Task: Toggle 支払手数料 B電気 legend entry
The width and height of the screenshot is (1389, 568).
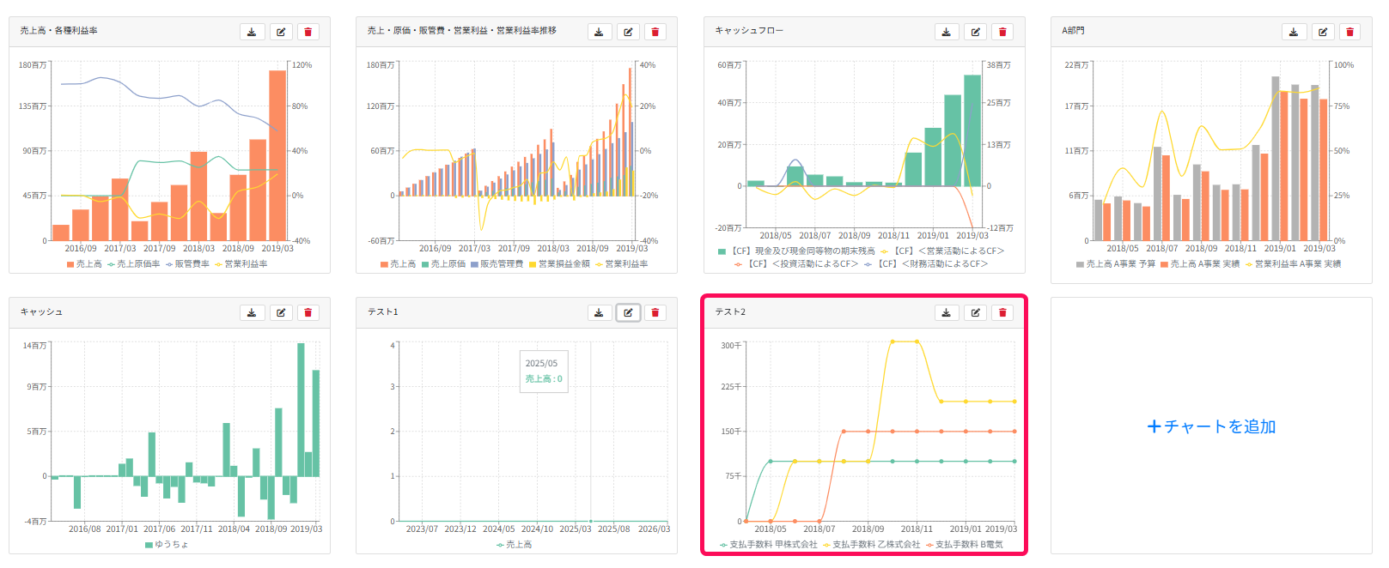Action: coord(964,545)
